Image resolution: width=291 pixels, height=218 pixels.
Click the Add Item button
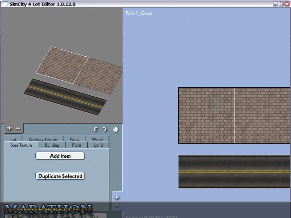60,156
